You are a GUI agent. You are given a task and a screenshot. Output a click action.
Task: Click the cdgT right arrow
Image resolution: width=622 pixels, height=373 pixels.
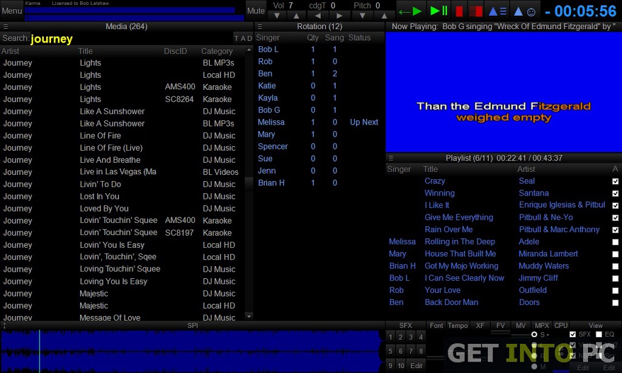point(339,16)
